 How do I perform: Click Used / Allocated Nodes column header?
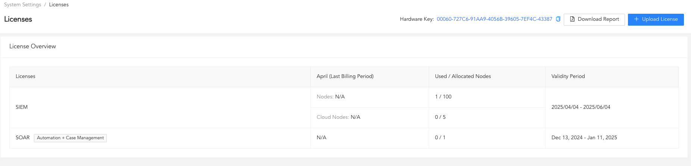pos(463,77)
